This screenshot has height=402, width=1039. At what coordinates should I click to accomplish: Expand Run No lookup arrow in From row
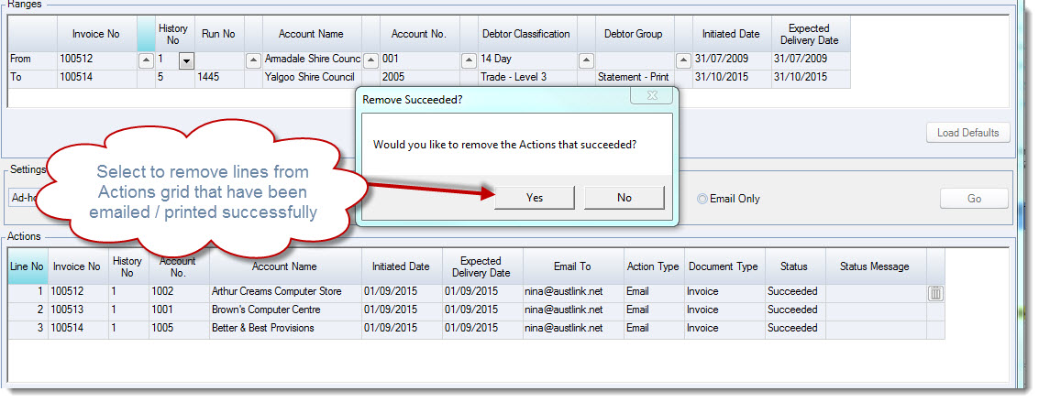click(x=253, y=60)
